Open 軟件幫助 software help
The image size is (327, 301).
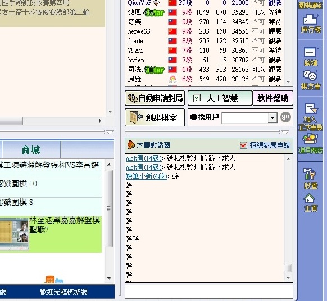(272, 98)
